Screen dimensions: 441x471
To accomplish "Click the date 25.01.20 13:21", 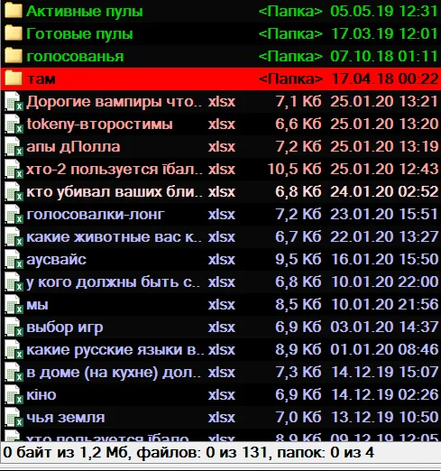I will pyautogui.click(x=384, y=101).
